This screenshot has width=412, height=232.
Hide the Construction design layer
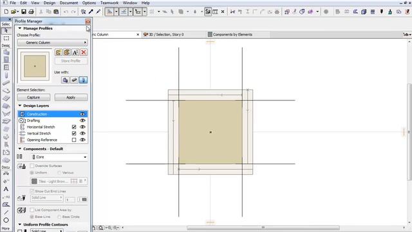pyautogui.click(x=82, y=114)
